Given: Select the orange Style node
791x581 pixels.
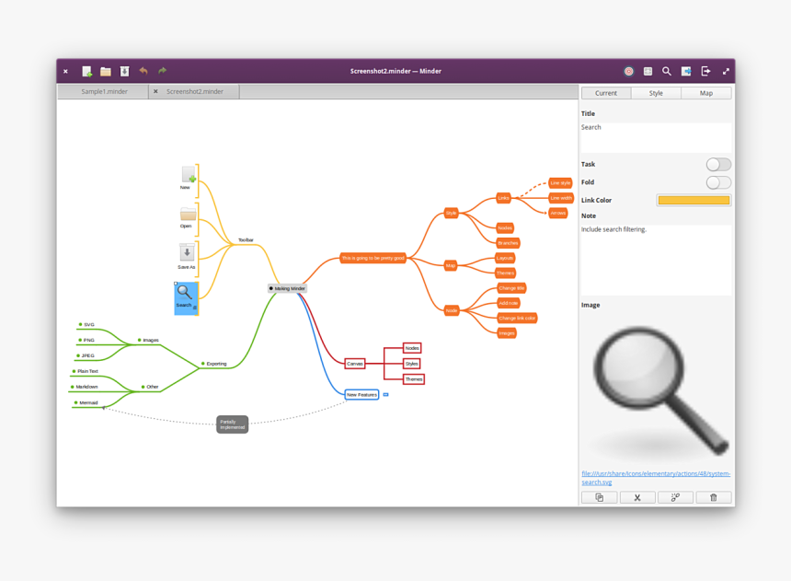Looking at the screenshot, I should tap(451, 214).
